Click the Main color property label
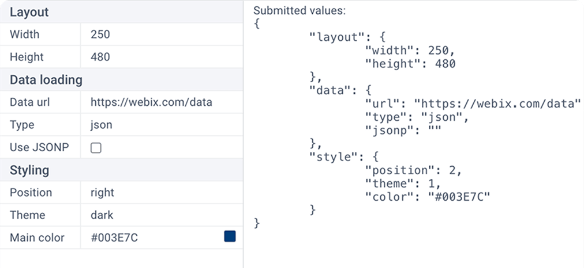 tap(37, 238)
